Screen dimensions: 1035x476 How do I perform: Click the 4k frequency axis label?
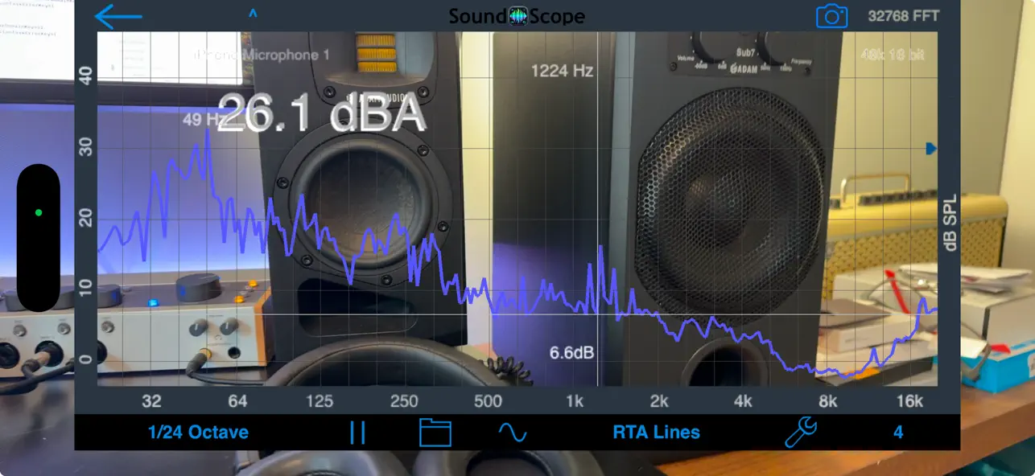pos(743,401)
